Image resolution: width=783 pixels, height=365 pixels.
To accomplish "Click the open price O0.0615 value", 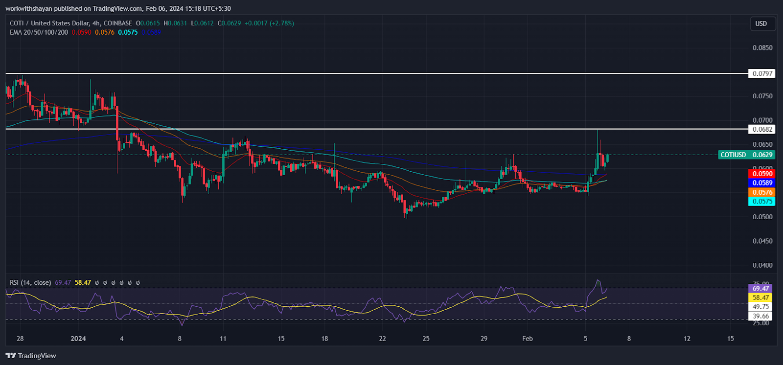I will (x=148, y=23).
